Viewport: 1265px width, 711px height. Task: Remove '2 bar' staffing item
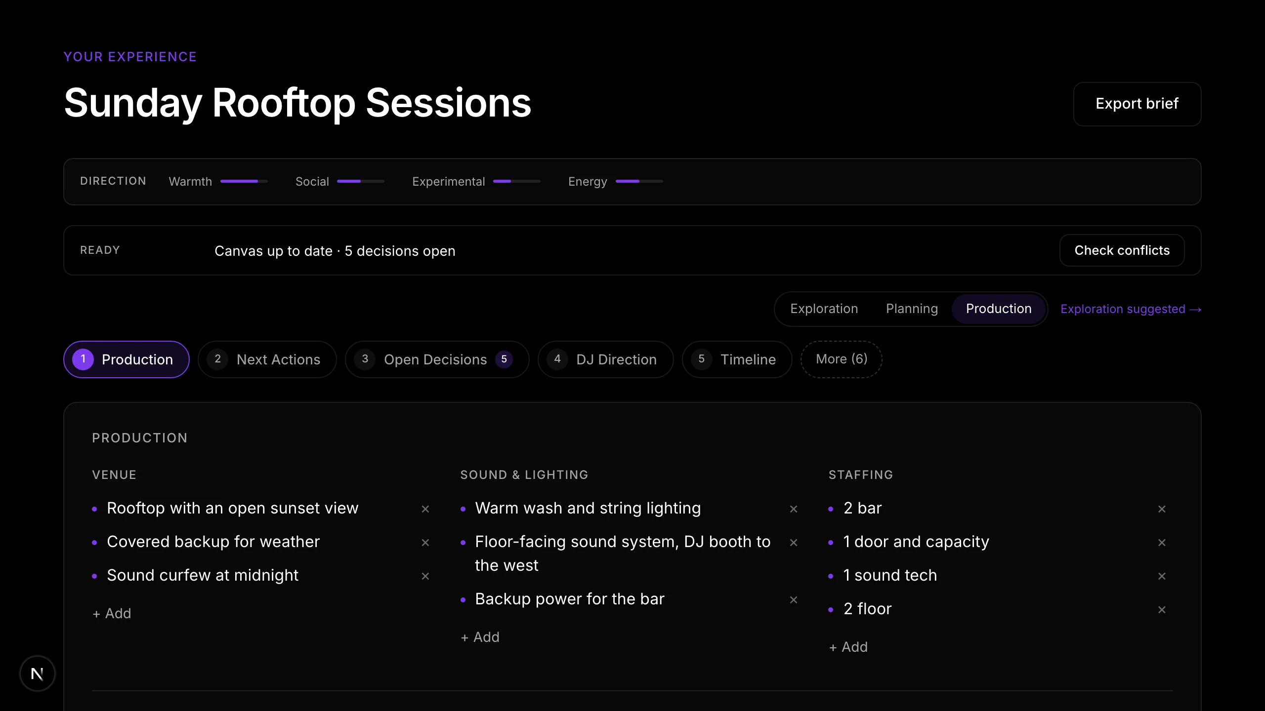pos(1162,509)
